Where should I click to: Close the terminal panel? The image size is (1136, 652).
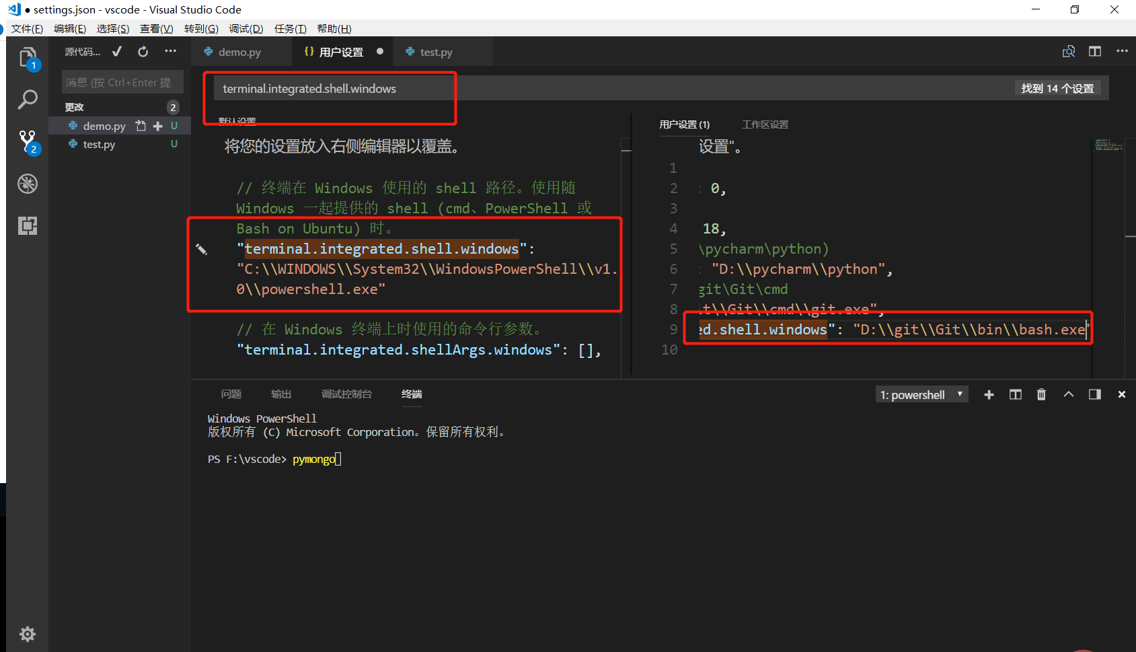[1122, 395]
